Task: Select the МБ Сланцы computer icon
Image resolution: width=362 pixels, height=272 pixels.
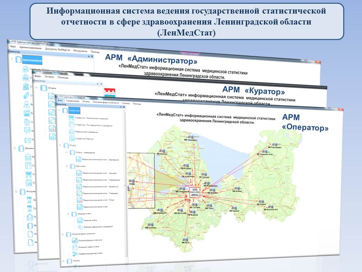Action: [150, 225]
